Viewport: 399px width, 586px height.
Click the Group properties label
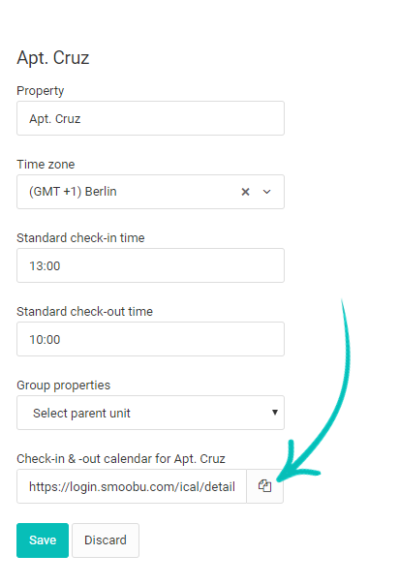tap(64, 385)
